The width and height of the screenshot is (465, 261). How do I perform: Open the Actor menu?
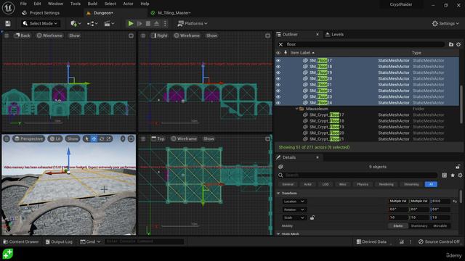click(x=128, y=4)
